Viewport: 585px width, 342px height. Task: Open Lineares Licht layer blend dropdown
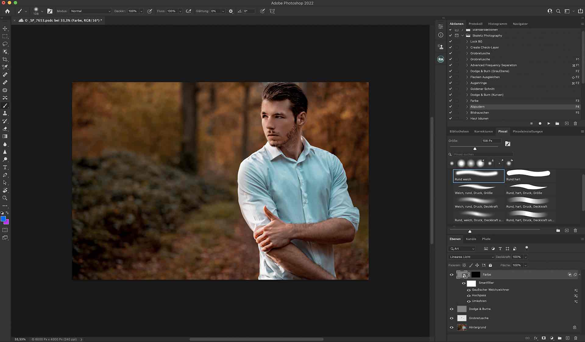pos(472,257)
